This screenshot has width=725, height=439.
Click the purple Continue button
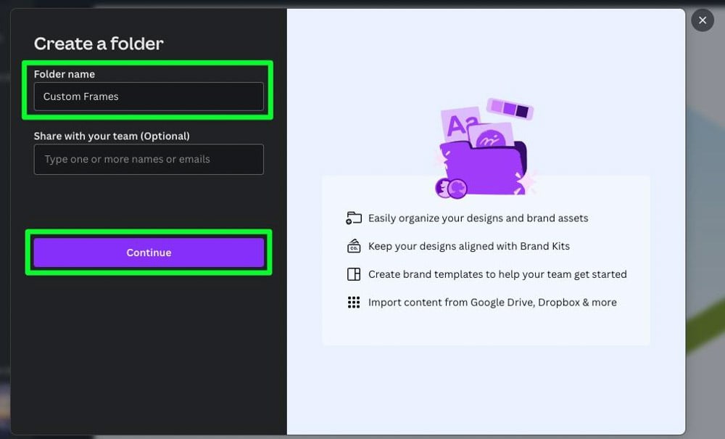tap(149, 253)
